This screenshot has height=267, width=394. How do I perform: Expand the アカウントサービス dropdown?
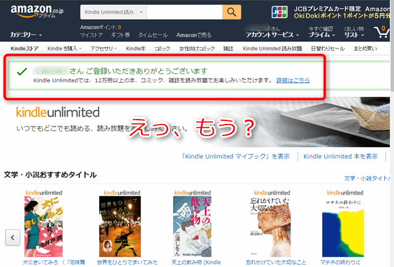(272, 35)
